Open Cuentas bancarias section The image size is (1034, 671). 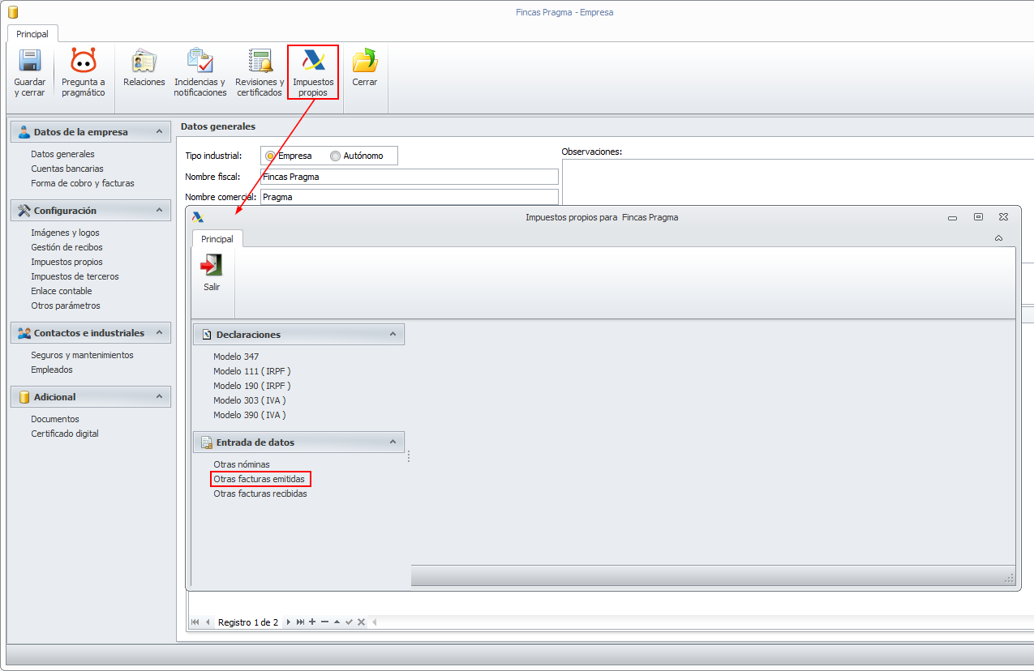click(67, 169)
